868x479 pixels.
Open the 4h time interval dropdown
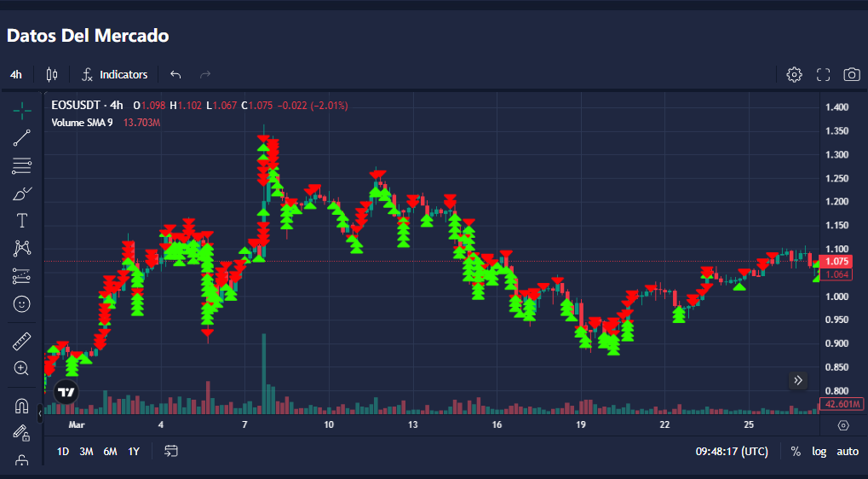pos(16,75)
